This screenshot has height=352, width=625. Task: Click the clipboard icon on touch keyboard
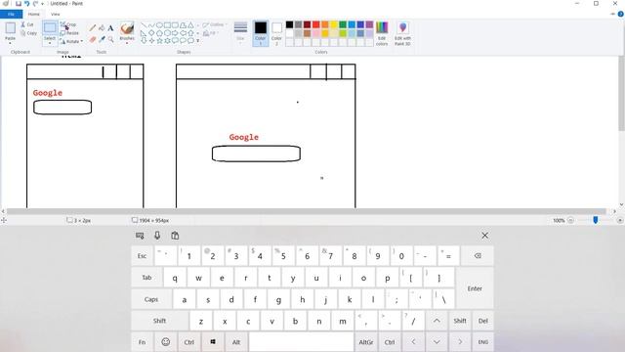click(175, 236)
